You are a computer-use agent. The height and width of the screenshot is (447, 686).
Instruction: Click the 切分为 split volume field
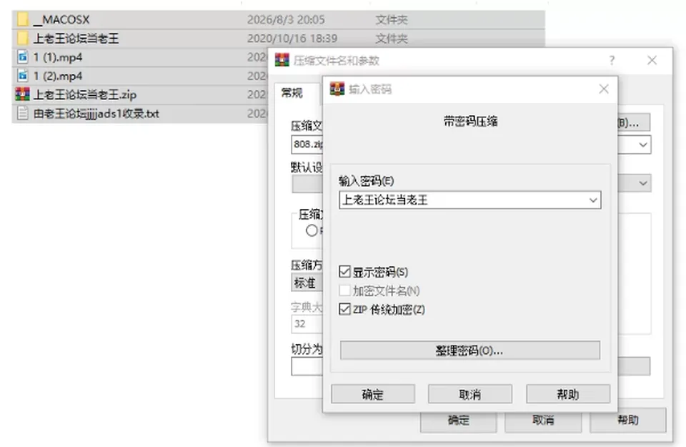[307, 366]
